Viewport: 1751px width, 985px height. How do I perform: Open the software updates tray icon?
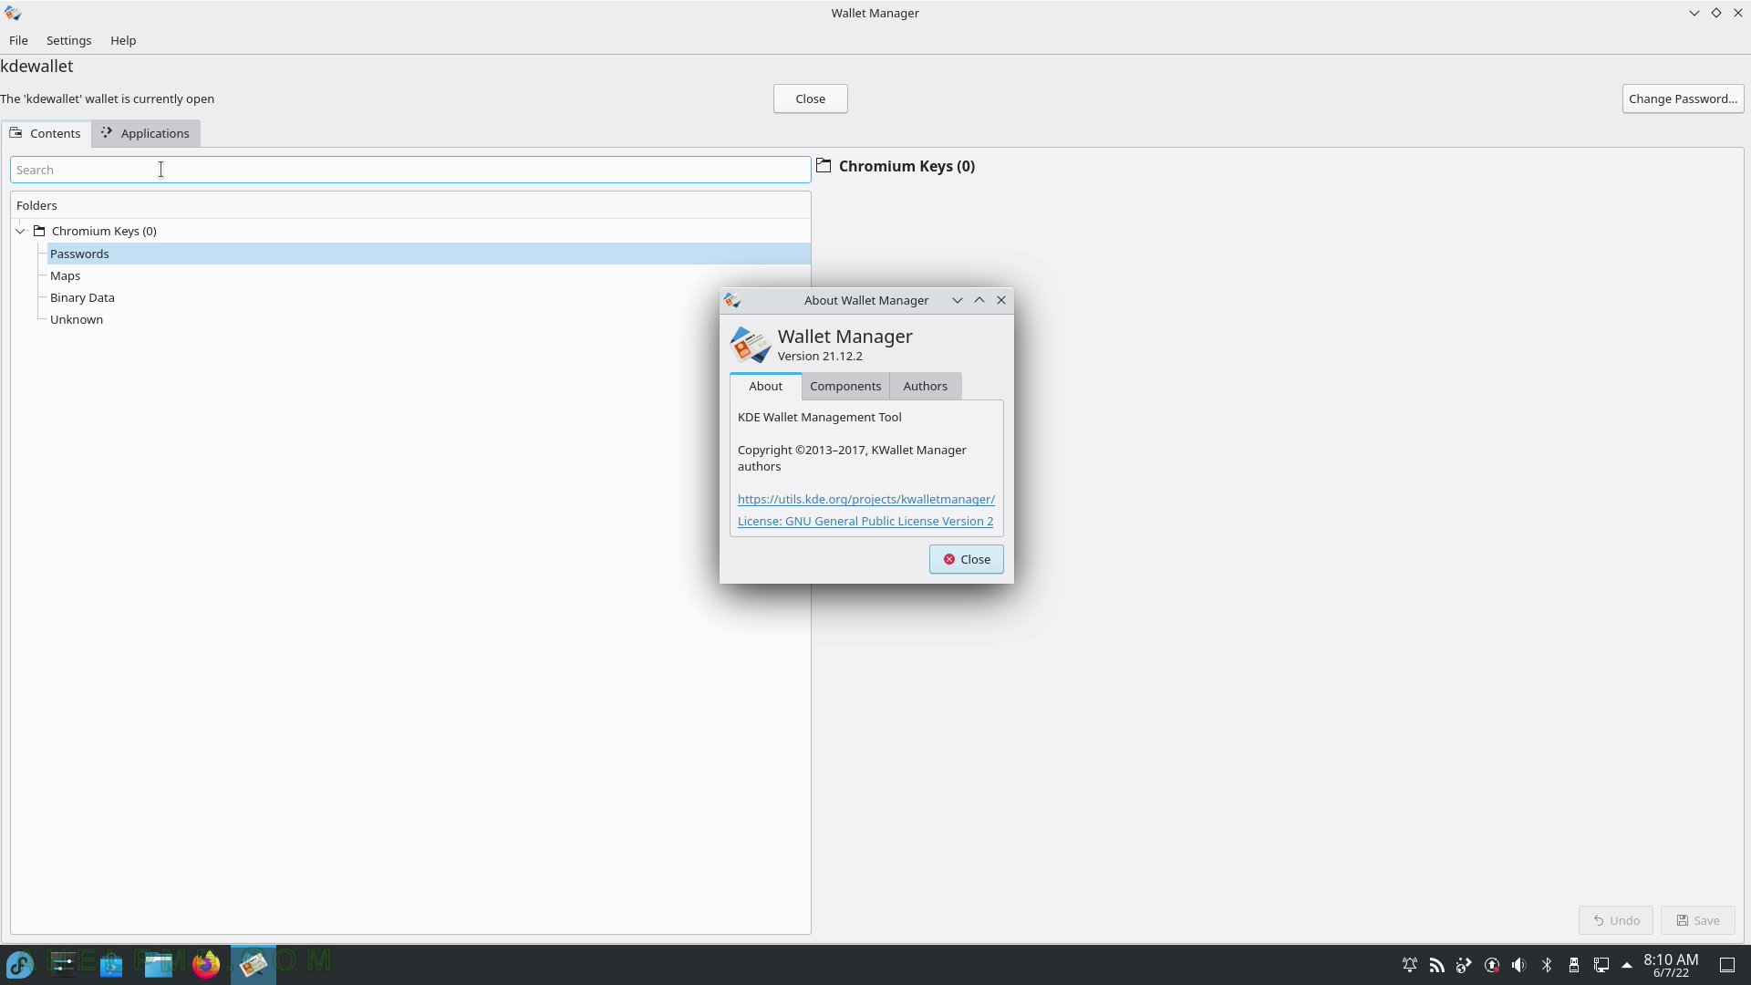(x=1492, y=965)
